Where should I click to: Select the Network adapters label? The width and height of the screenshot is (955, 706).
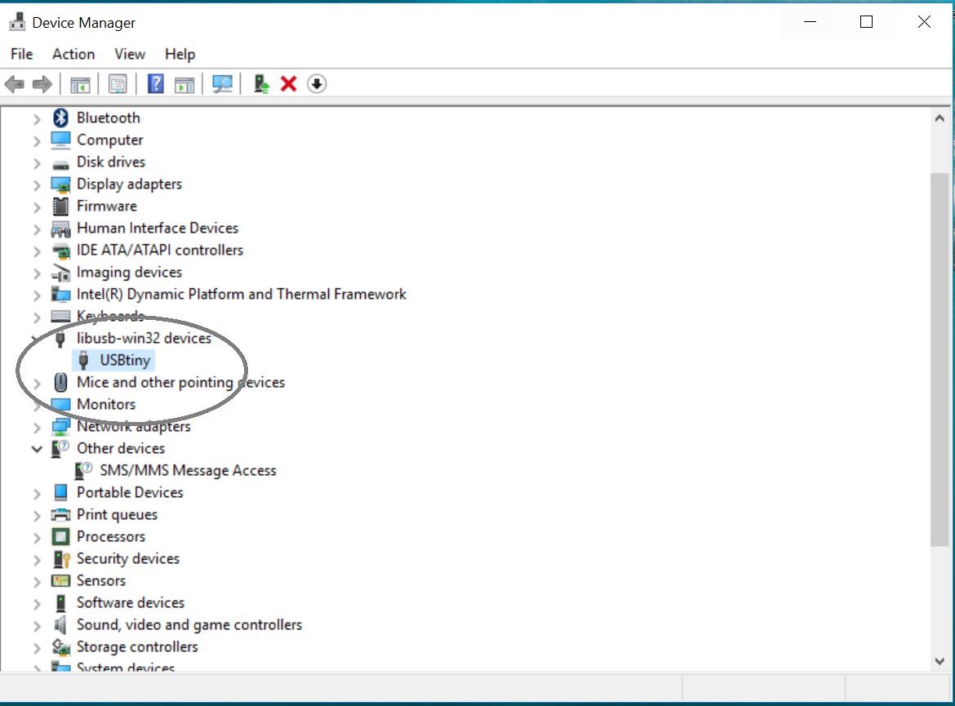133,426
